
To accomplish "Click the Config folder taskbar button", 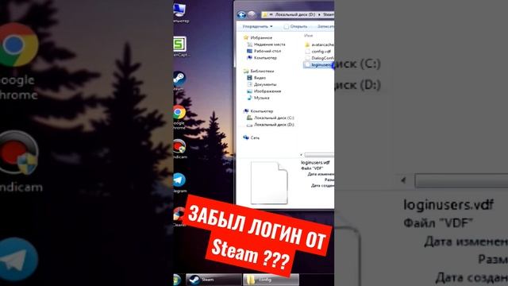I will coord(271,280).
